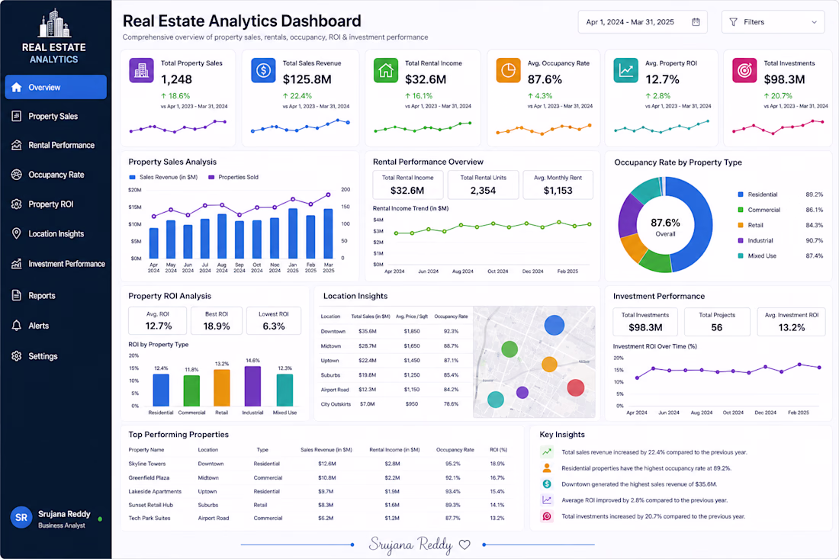Click the City Outskirts location row
The height and width of the screenshot is (559, 839).
pyautogui.click(x=395, y=404)
